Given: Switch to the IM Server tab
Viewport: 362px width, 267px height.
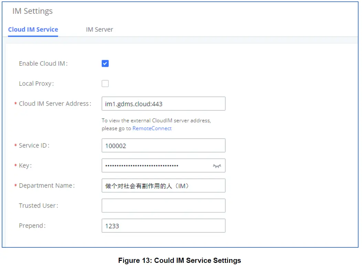Looking at the screenshot, I should pyautogui.click(x=99, y=30).
